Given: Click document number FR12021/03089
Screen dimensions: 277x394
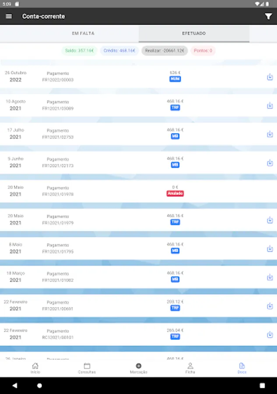Looking at the screenshot, I should 58,109.
